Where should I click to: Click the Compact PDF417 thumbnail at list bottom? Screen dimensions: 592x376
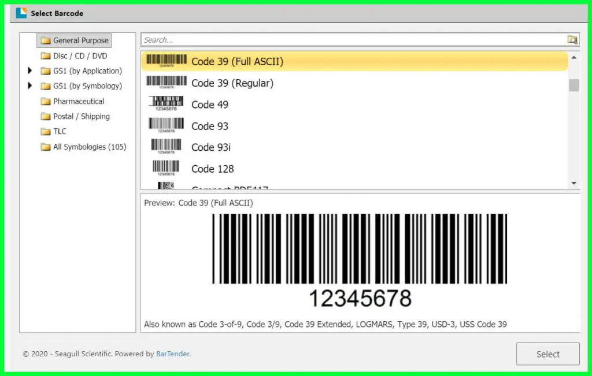point(166,187)
